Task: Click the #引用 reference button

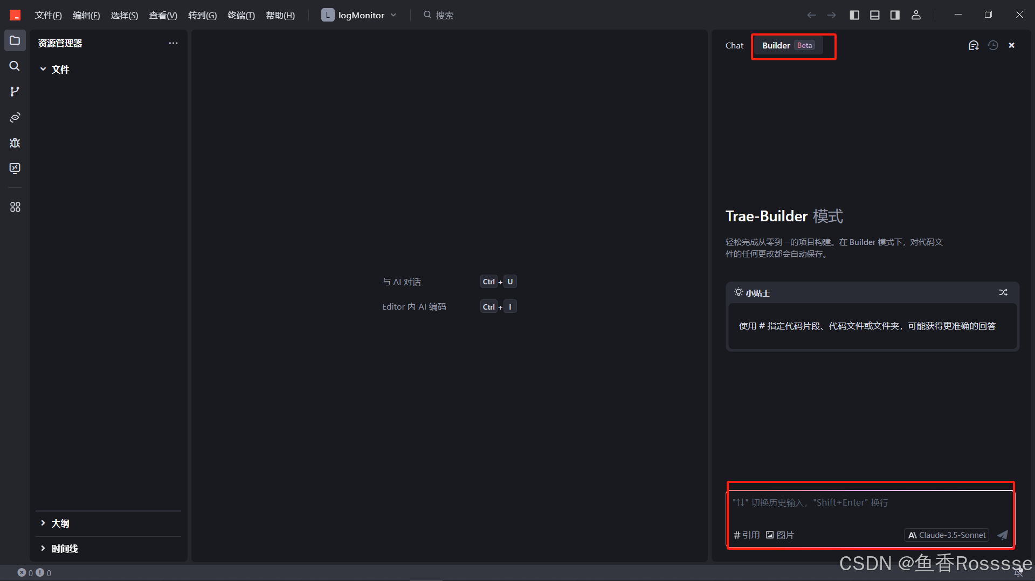Action: pyautogui.click(x=747, y=535)
